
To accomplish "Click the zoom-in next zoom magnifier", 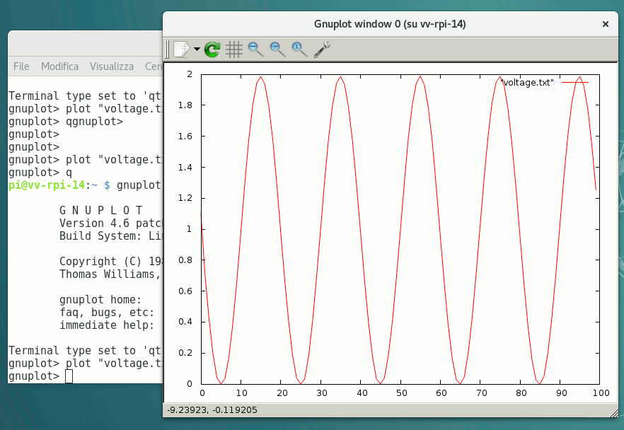I will click(277, 49).
